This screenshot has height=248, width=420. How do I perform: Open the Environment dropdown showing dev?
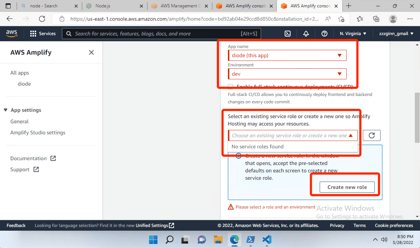[287, 74]
